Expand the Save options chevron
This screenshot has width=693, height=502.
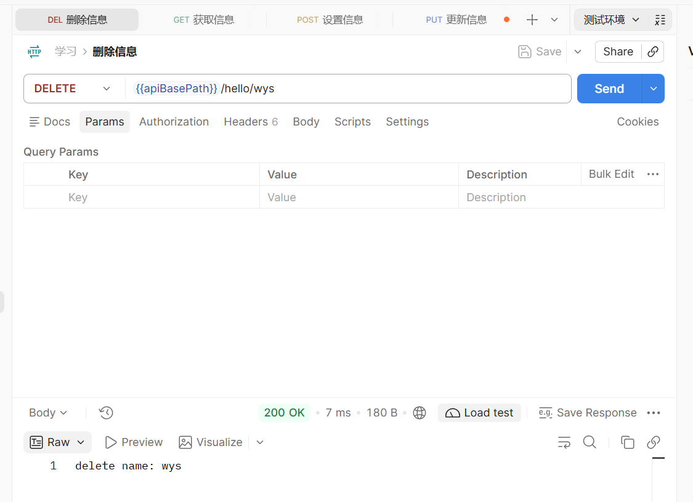(x=578, y=52)
